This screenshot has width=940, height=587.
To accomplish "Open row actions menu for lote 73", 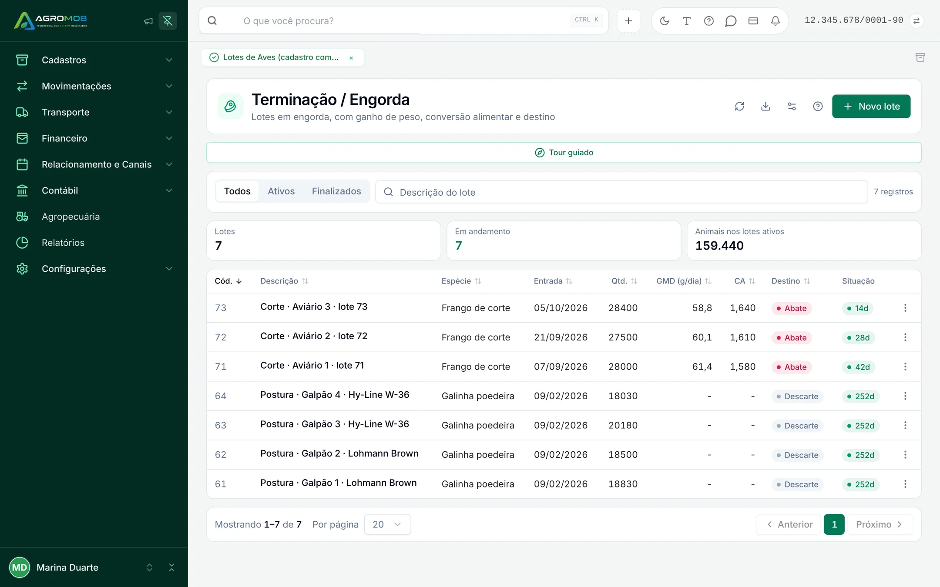I will pos(905,308).
